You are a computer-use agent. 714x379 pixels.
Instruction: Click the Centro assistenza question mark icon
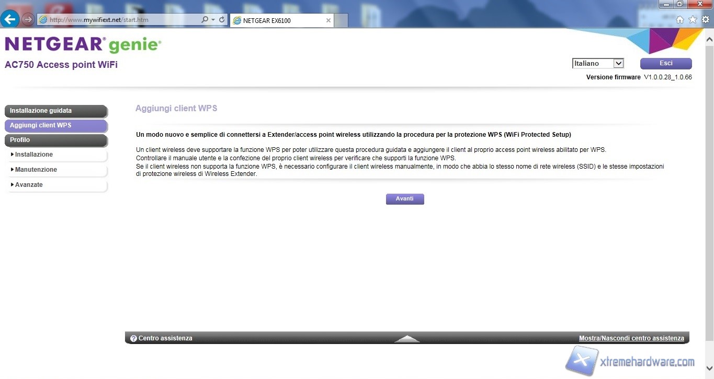click(x=133, y=338)
